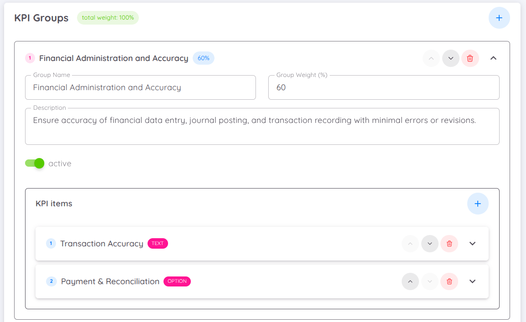Move Payment & Reconciliation item up

tap(410, 281)
